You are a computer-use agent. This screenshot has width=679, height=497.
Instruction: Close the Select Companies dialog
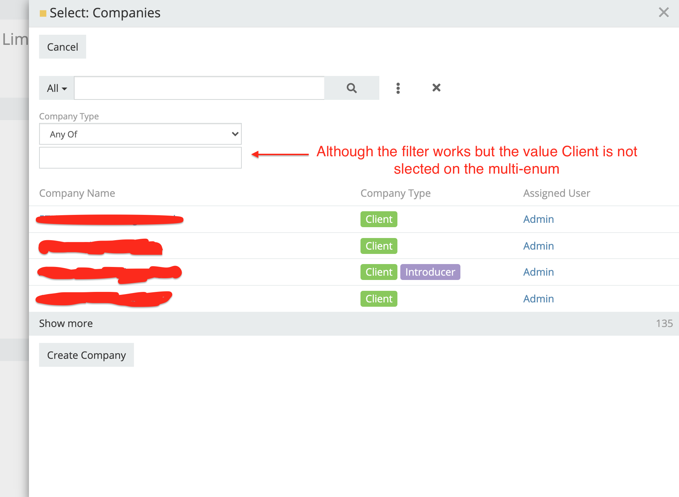click(663, 13)
